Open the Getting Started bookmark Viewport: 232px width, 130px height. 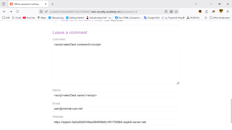click(75, 18)
